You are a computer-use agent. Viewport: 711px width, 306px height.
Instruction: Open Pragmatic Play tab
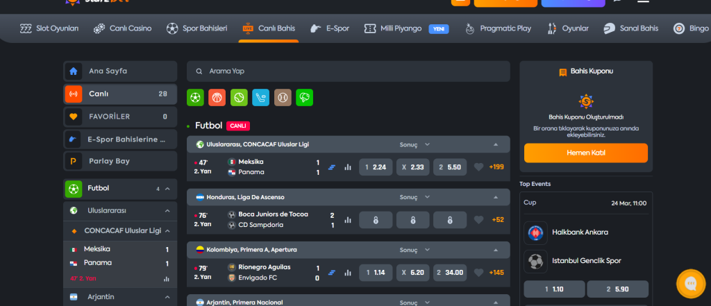point(498,28)
